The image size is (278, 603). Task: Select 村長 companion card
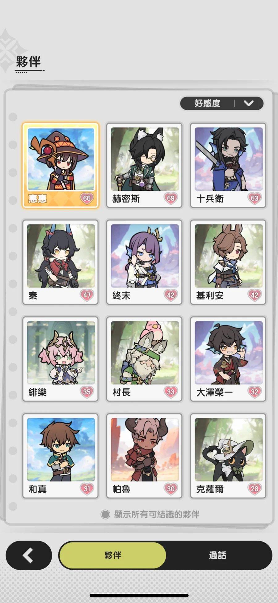coord(145,359)
